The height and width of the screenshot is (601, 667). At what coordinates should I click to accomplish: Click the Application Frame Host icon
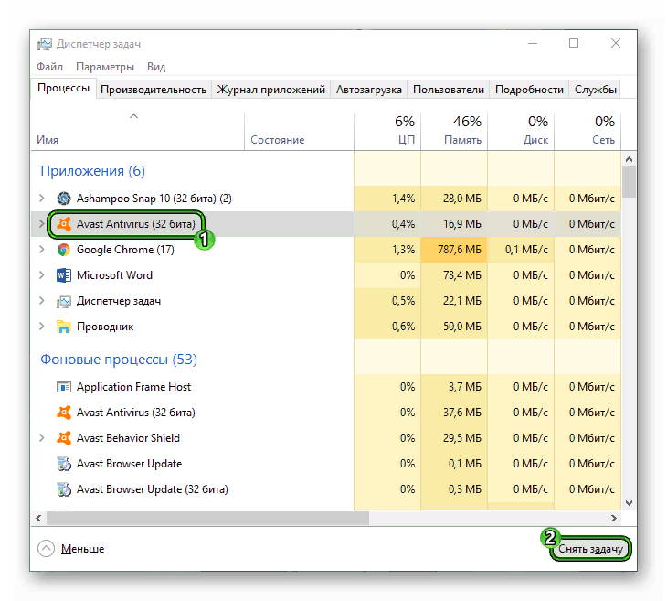[64, 387]
